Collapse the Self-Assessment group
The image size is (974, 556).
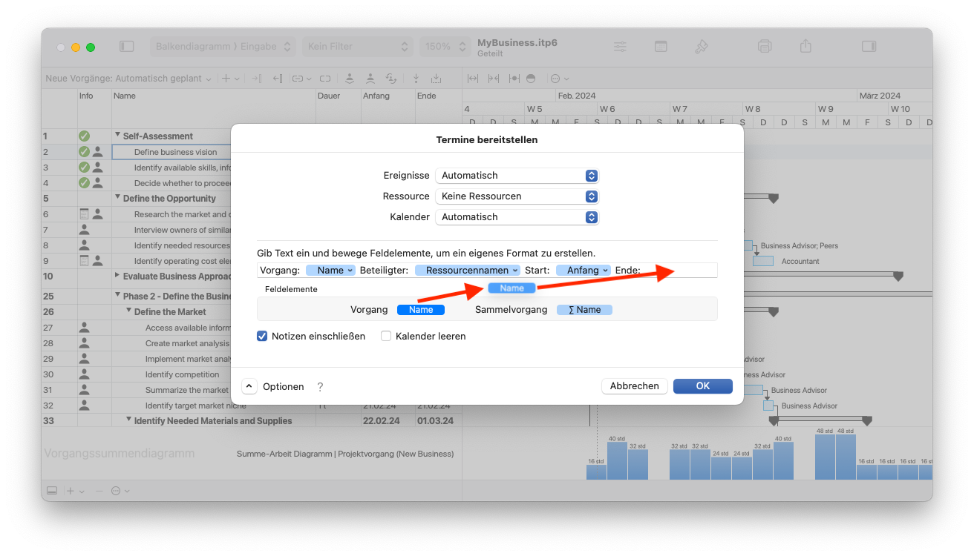pyautogui.click(x=117, y=136)
